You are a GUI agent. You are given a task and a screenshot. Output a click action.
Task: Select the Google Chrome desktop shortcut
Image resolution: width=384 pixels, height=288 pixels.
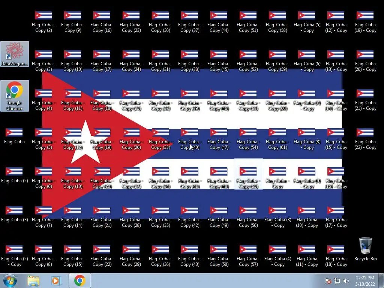point(15,96)
